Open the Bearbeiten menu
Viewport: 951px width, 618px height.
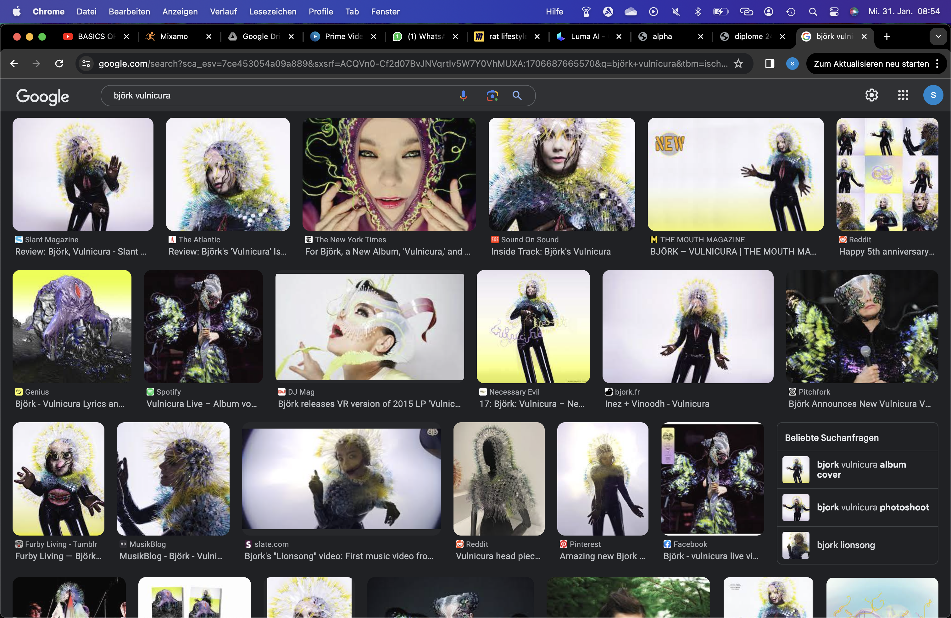coord(130,12)
